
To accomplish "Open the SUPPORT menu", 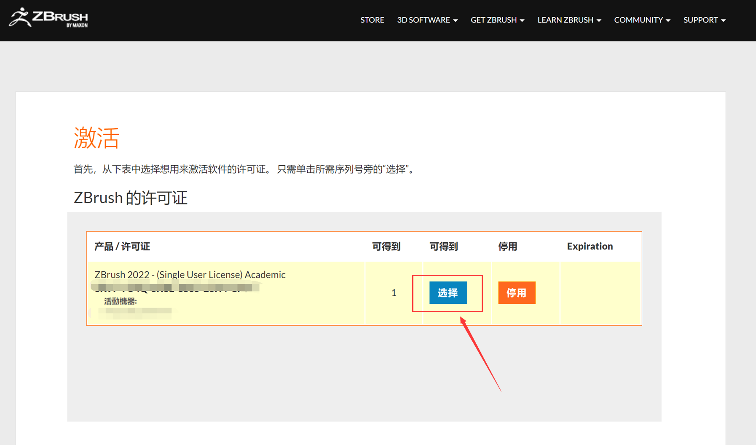I will click(704, 20).
